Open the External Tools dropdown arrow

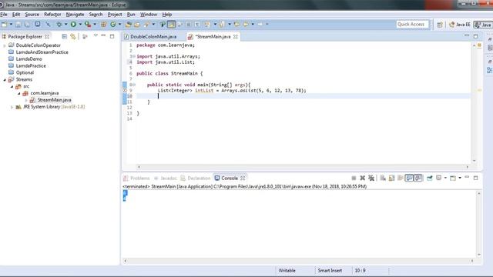95,24
